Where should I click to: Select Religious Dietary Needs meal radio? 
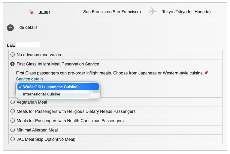[13, 111]
